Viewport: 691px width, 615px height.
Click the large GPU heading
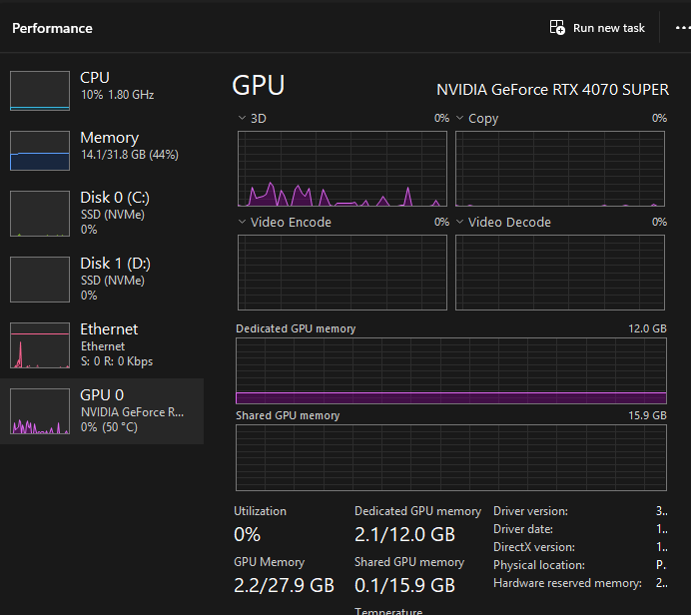[x=259, y=85]
